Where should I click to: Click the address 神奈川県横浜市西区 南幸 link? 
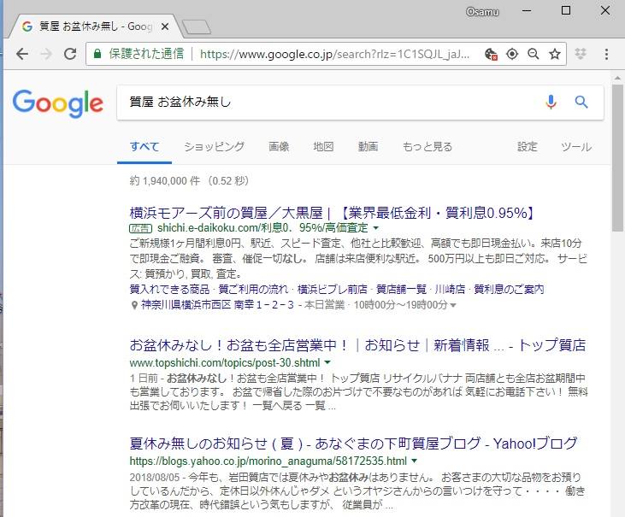(217, 305)
